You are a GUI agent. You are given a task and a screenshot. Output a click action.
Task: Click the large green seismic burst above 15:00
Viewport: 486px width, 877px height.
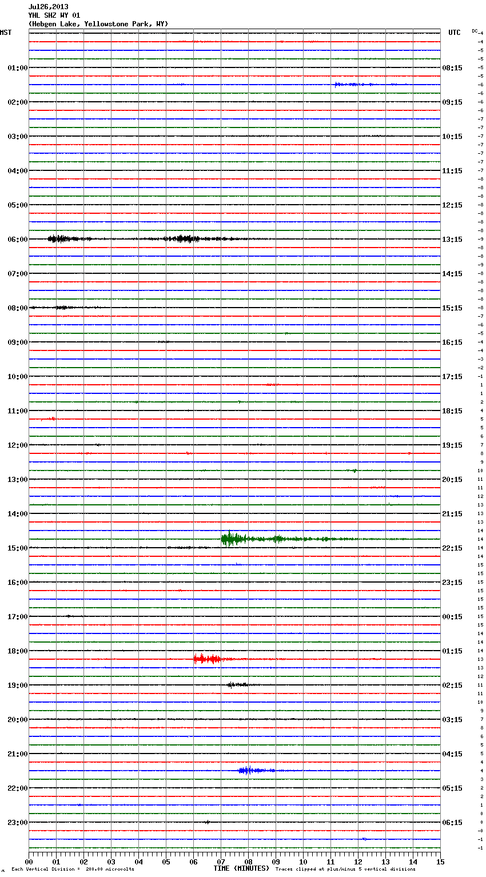pyautogui.click(x=233, y=539)
